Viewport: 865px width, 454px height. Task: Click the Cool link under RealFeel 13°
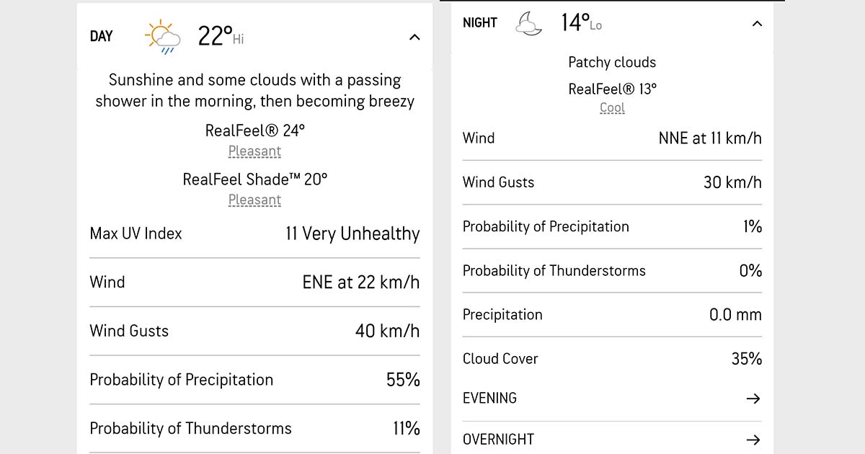(x=612, y=108)
